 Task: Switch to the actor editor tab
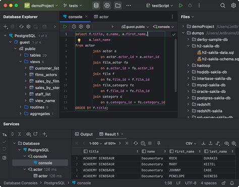[101, 17]
